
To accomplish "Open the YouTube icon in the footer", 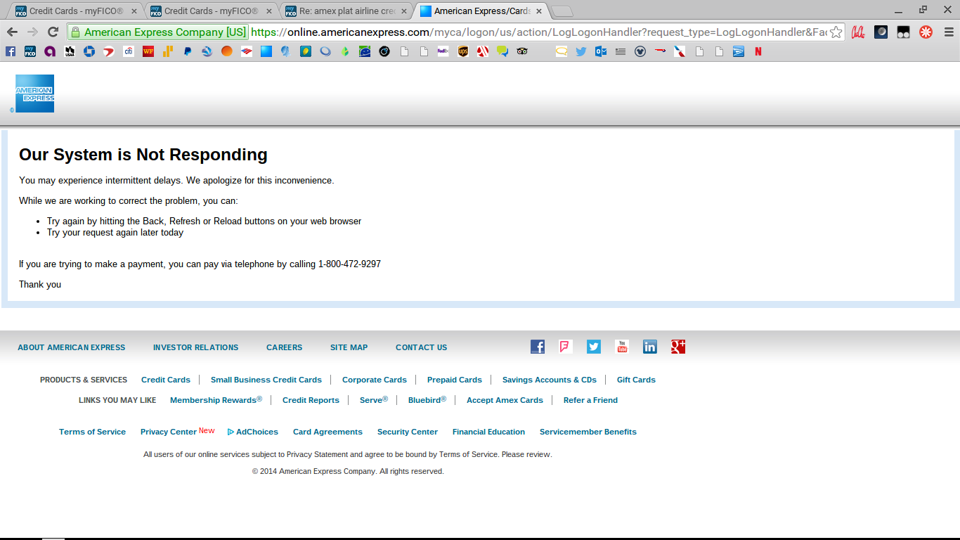I will 622,347.
